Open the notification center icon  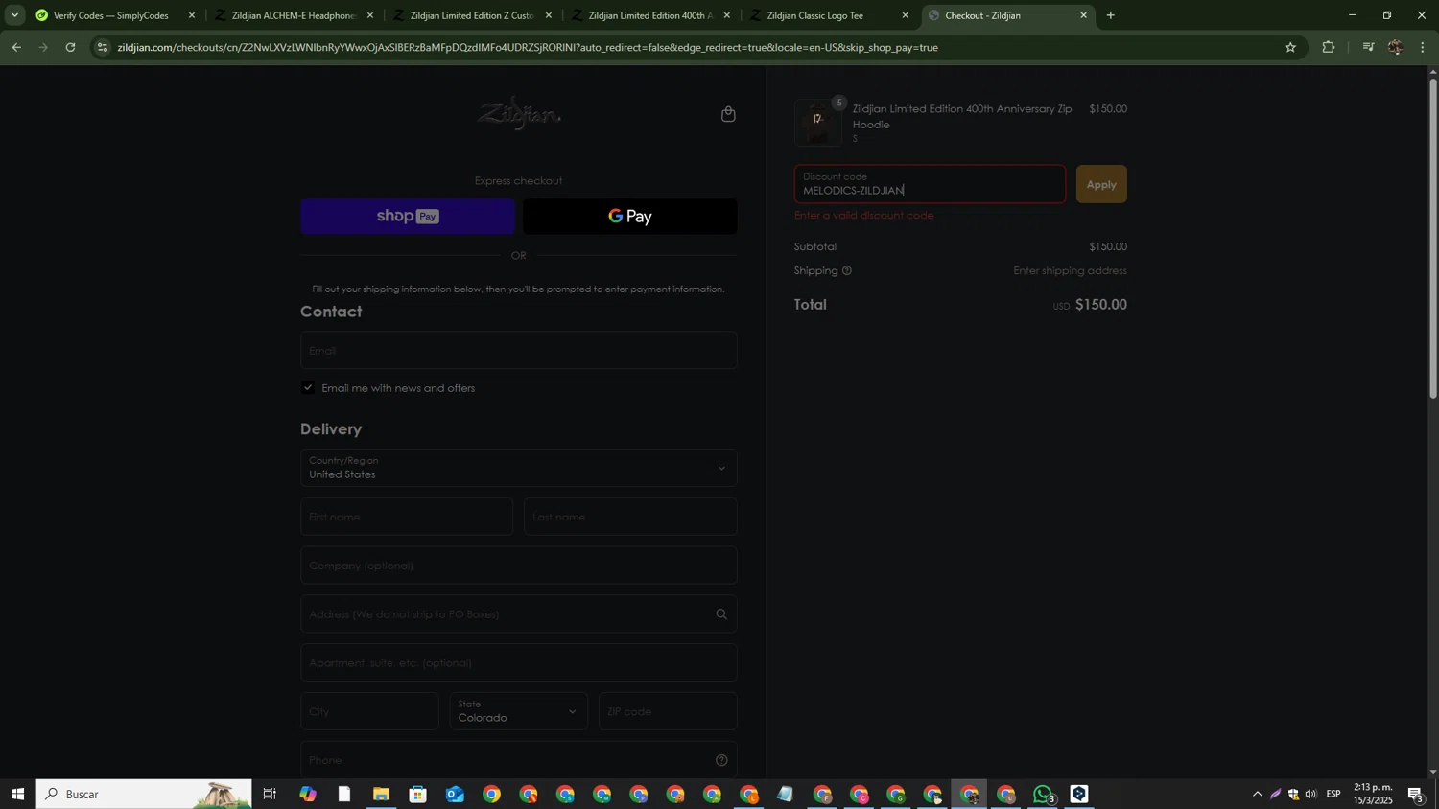click(1416, 794)
